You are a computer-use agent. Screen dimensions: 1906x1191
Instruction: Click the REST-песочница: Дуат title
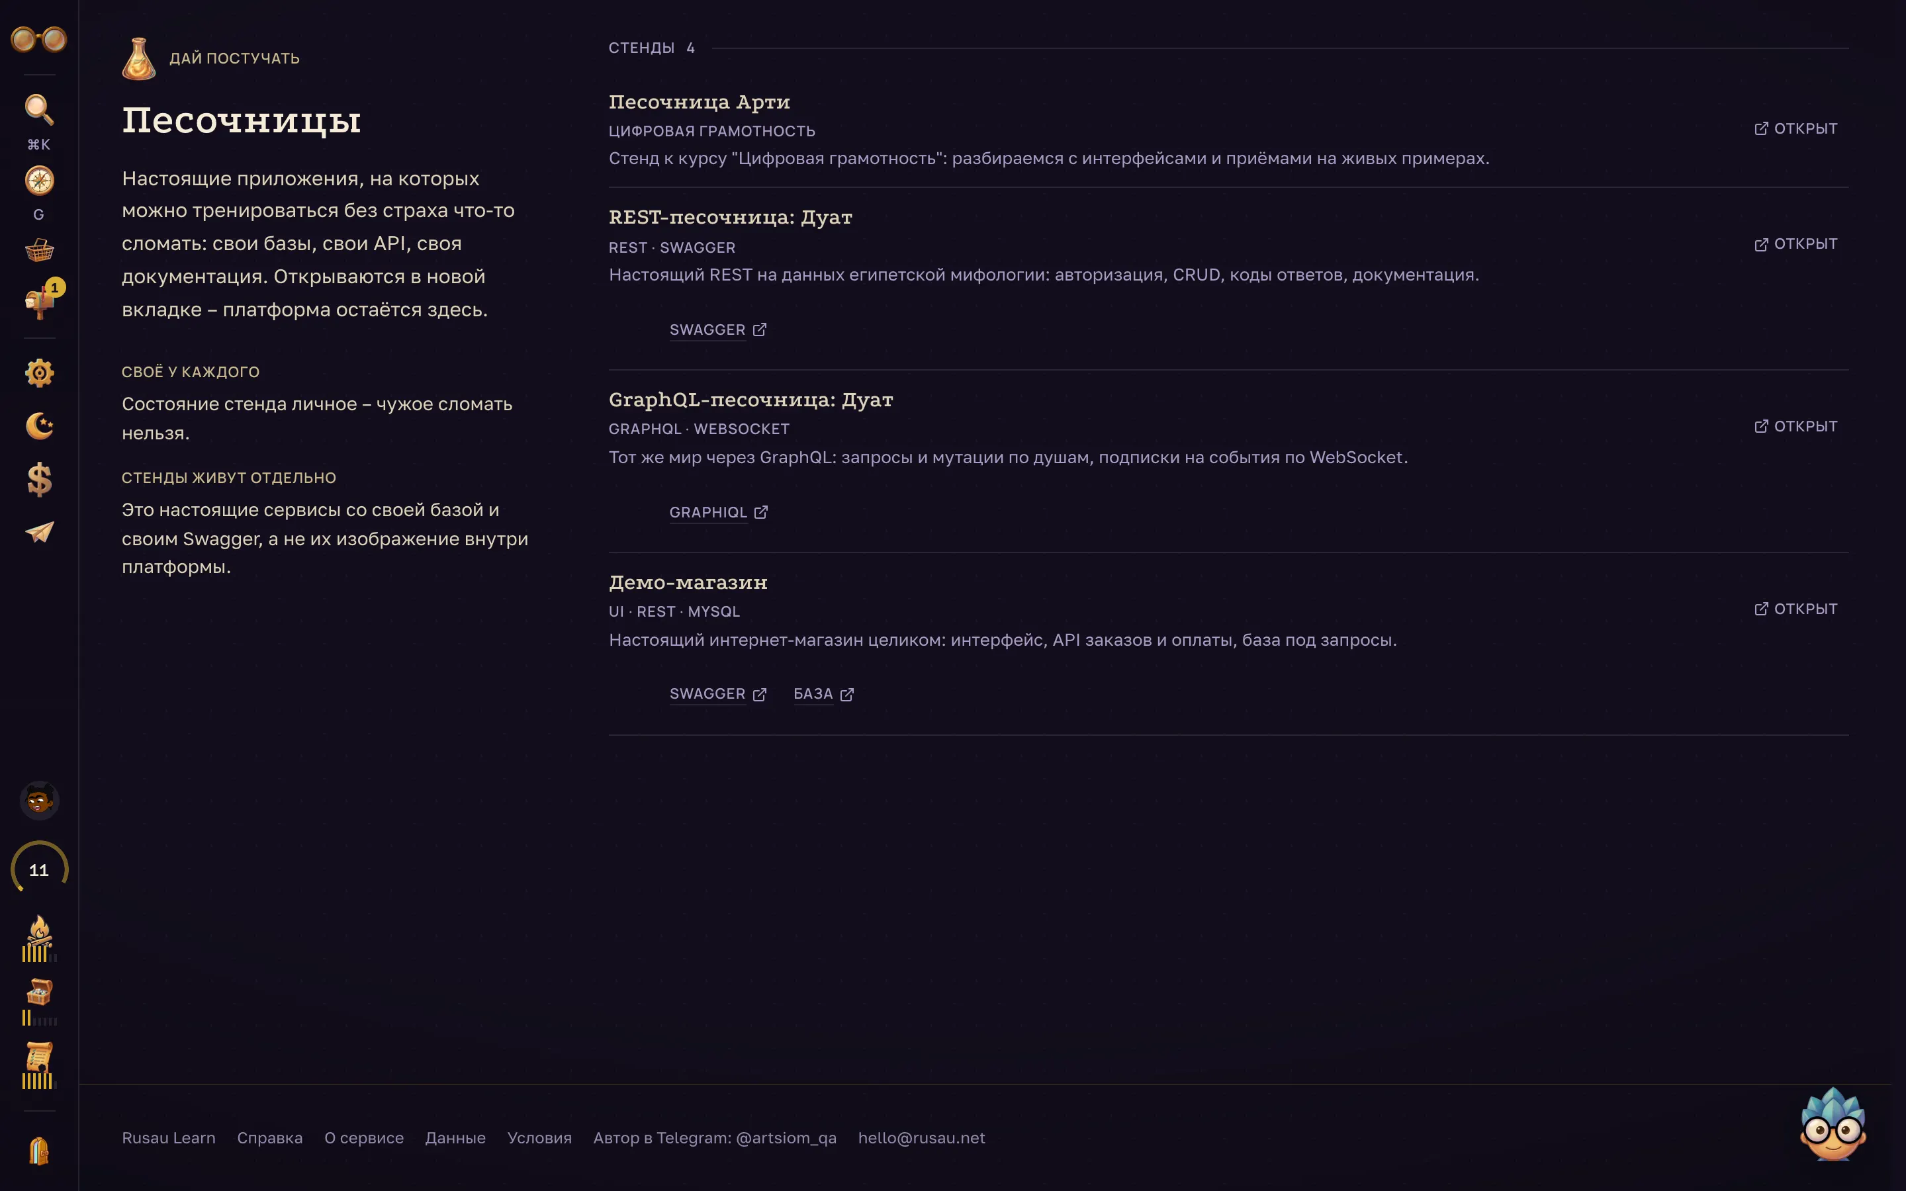pyautogui.click(x=730, y=218)
